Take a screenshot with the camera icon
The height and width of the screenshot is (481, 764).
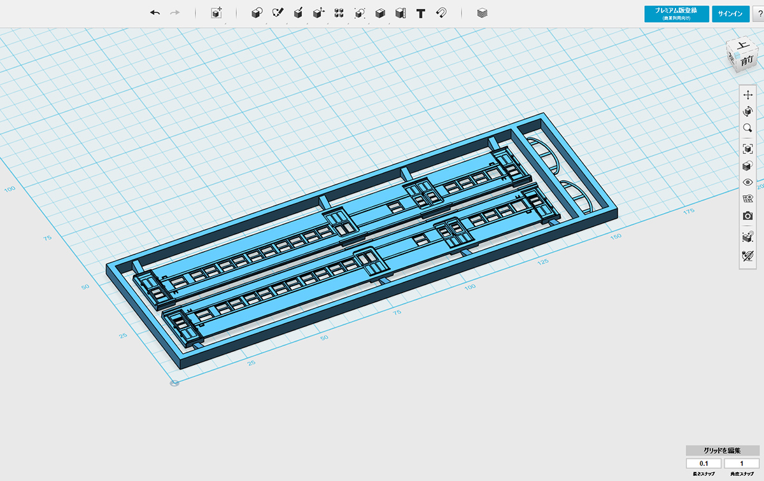[748, 216]
